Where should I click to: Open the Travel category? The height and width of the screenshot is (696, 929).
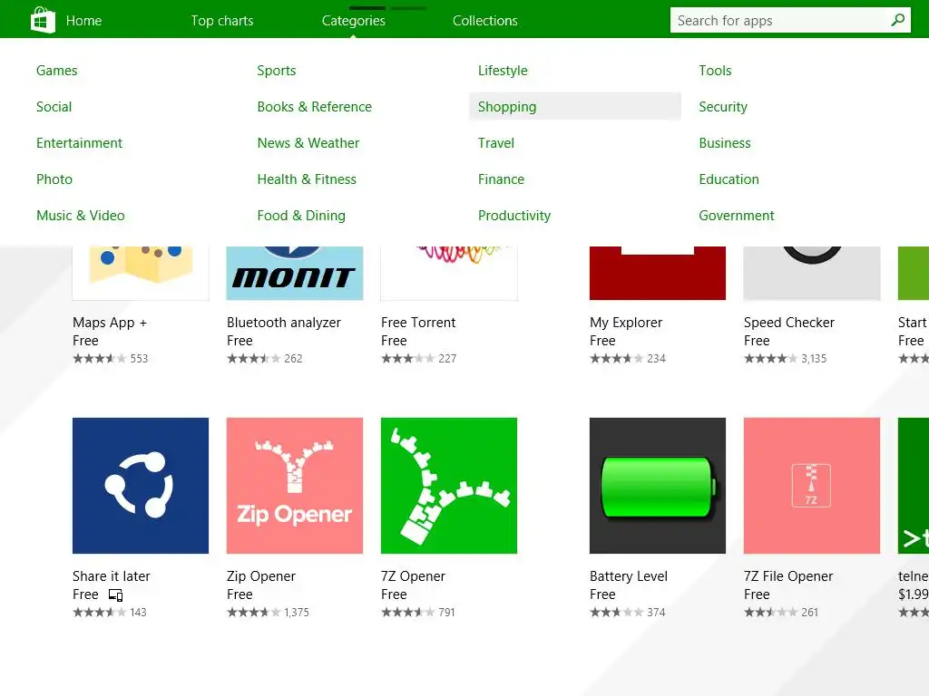click(x=496, y=142)
